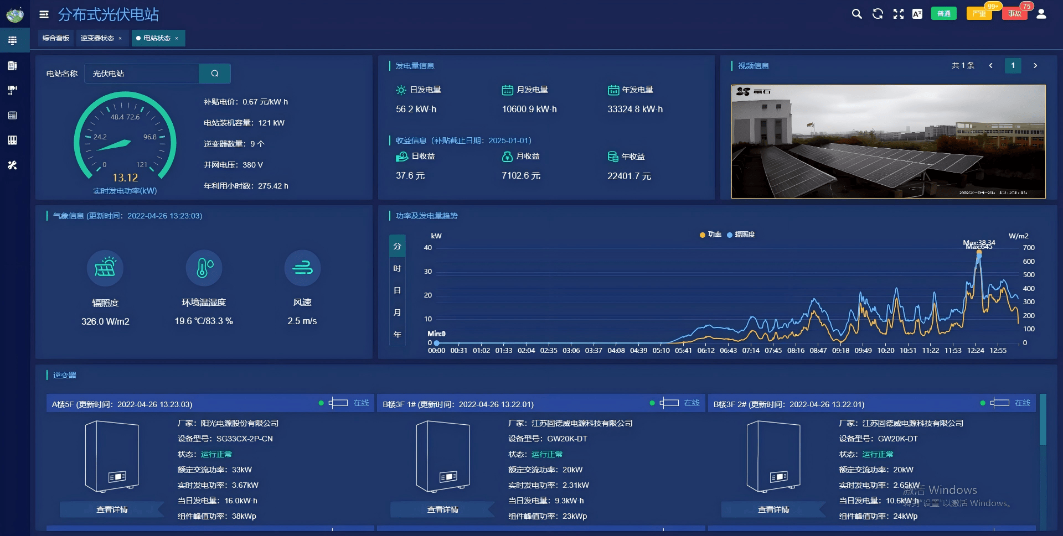View details for the B楼3F 1# inverter
The image size is (1063, 536).
442,509
